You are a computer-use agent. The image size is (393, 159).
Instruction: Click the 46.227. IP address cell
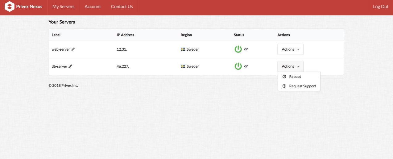[123, 66]
